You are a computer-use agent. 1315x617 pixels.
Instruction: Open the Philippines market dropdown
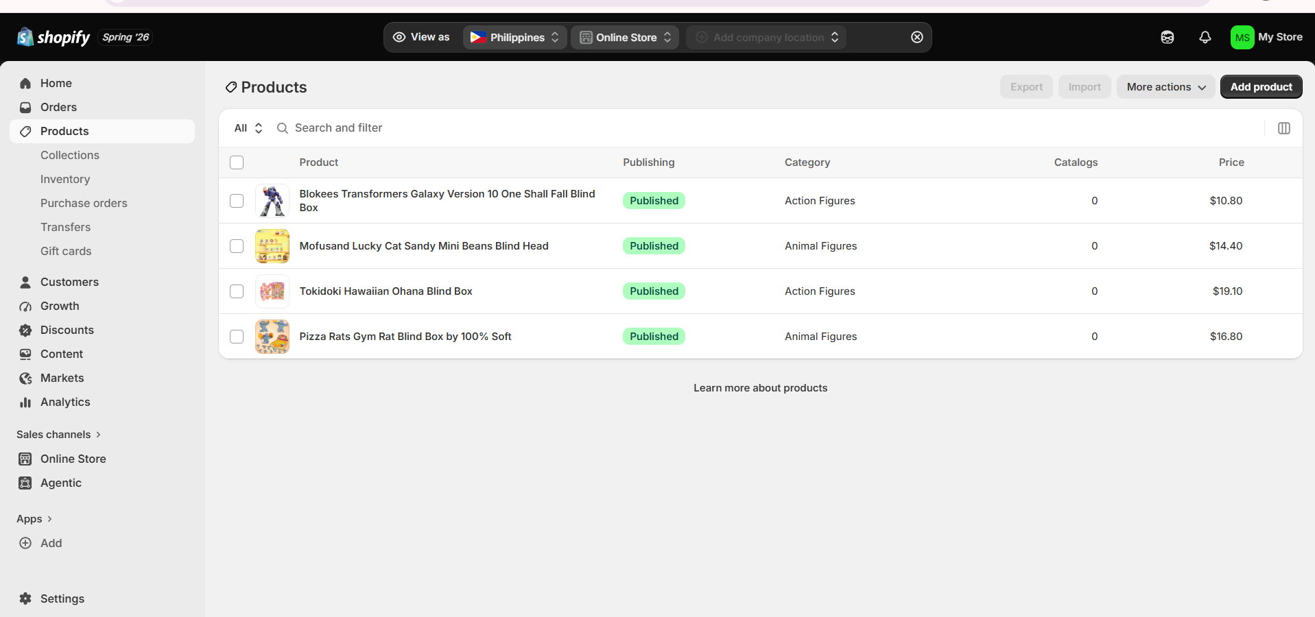point(515,37)
